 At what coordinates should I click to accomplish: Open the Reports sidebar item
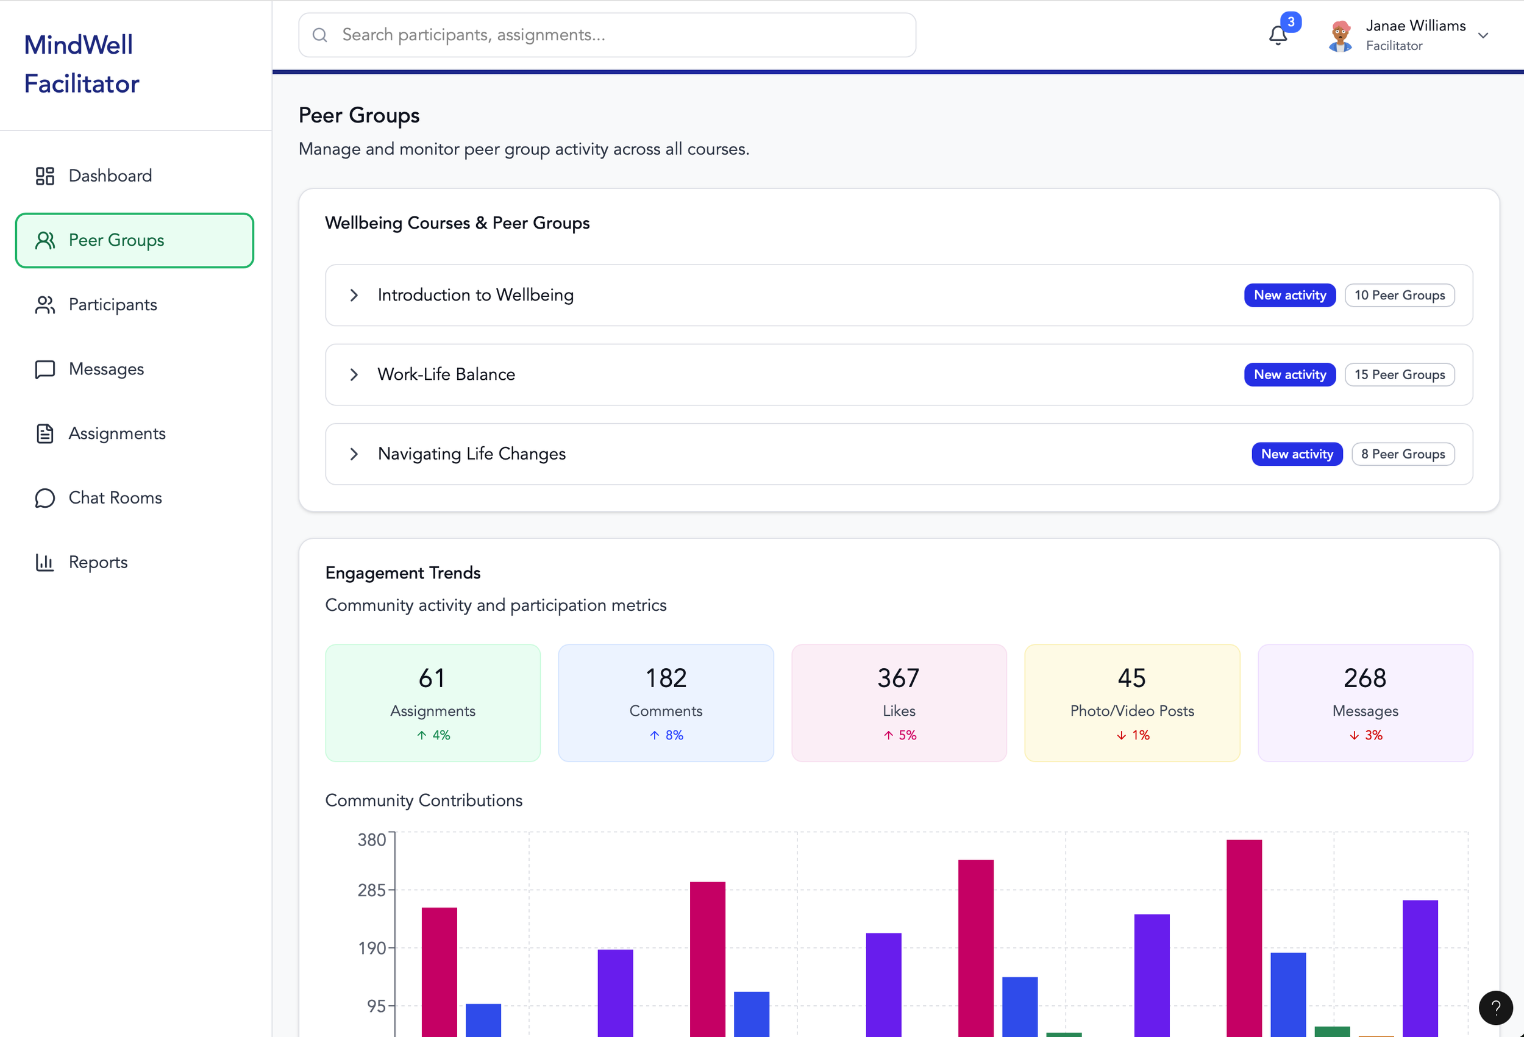point(98,562)
